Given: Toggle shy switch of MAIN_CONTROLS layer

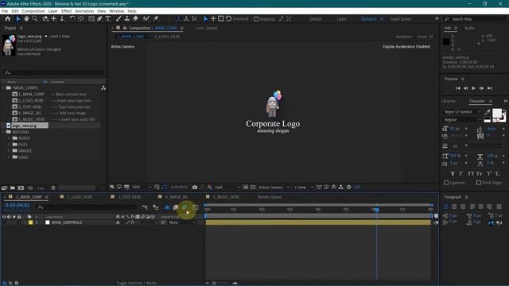Looking at the screenshot, I should pos(118,222).
